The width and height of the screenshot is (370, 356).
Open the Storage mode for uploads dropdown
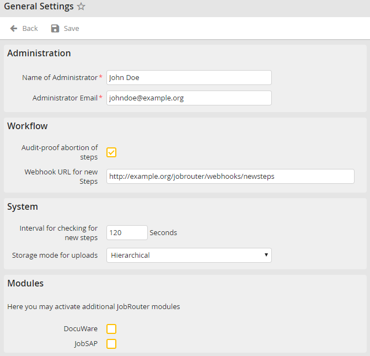[189, 255]
